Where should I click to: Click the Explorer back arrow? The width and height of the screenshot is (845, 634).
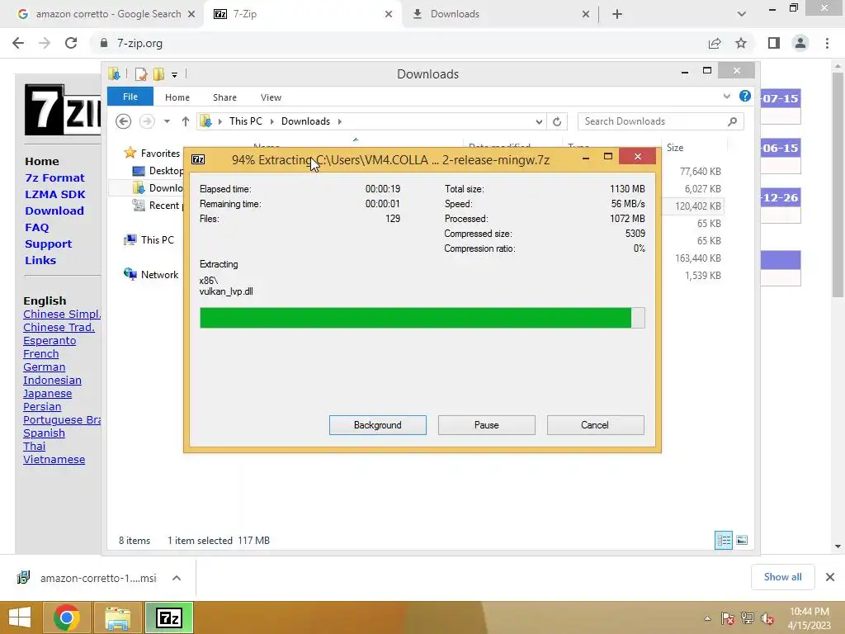[x=124, y=121]
